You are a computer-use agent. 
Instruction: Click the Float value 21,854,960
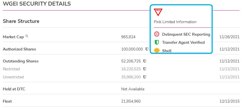pyautogui.click(x=131, y=101)
